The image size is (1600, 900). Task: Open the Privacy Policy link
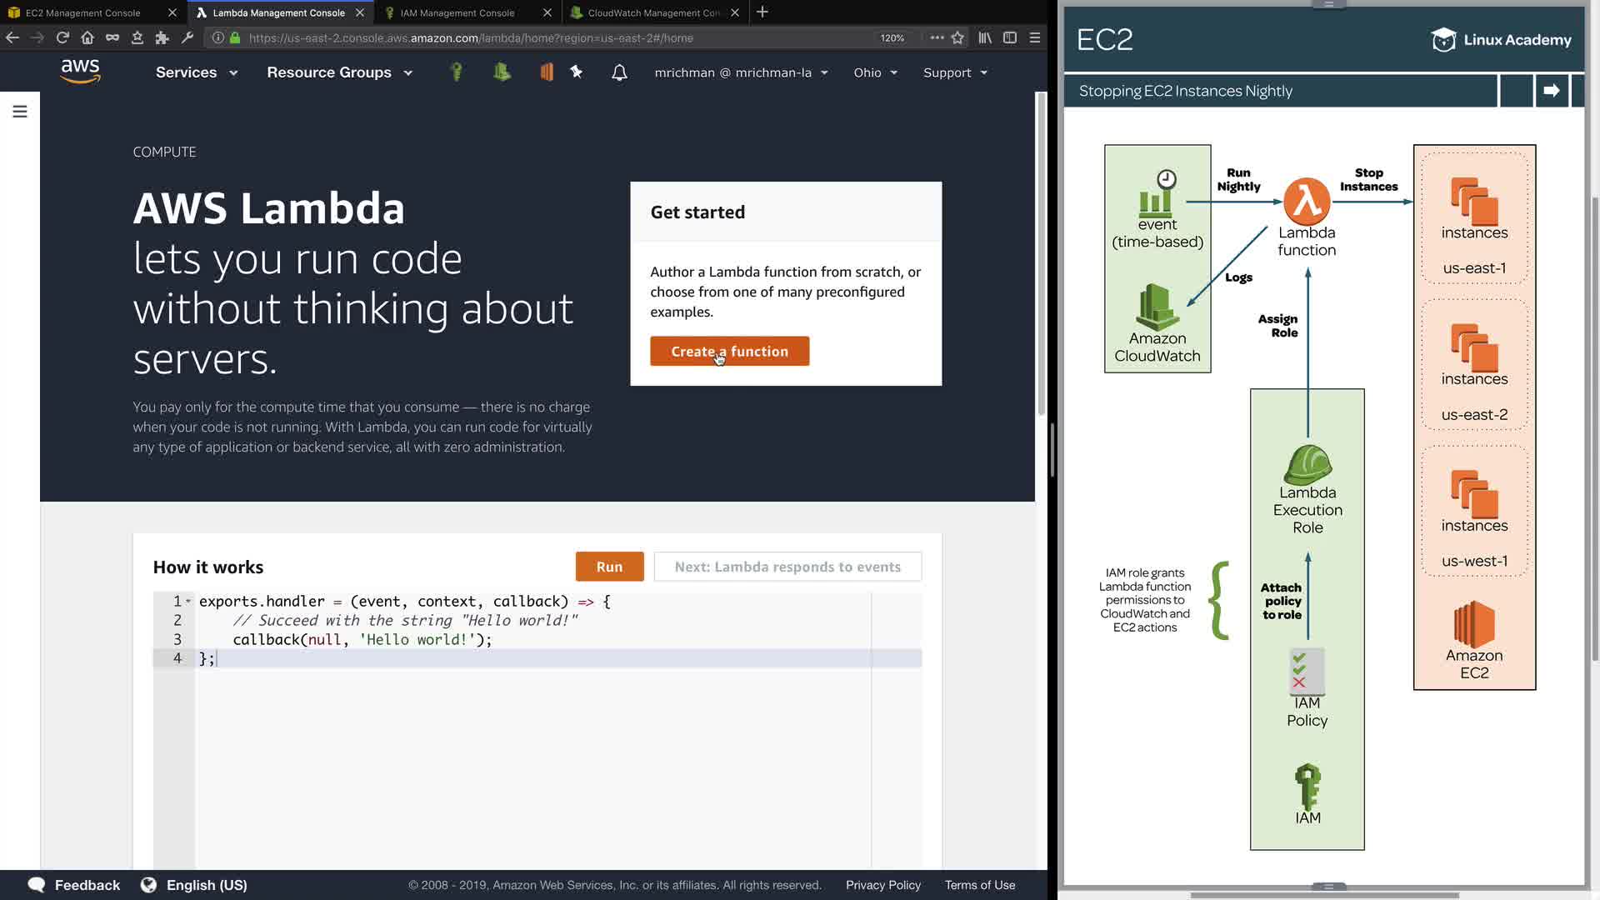882,885
